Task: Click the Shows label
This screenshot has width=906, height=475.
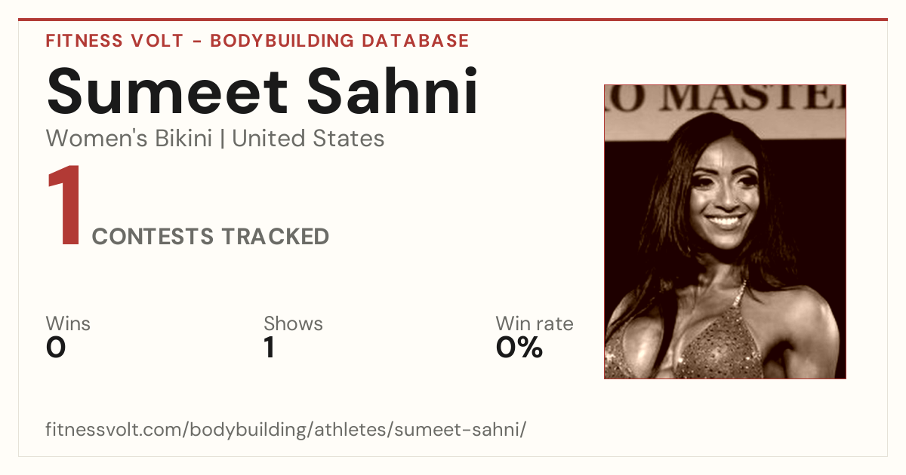Action: pyautogui.click(x=293, y=323)
